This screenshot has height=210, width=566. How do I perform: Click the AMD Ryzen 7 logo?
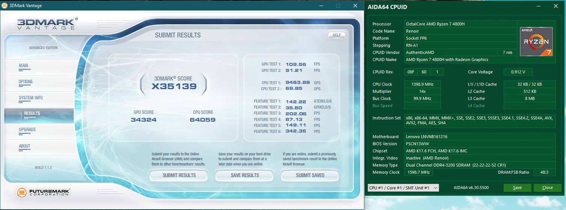536,42
